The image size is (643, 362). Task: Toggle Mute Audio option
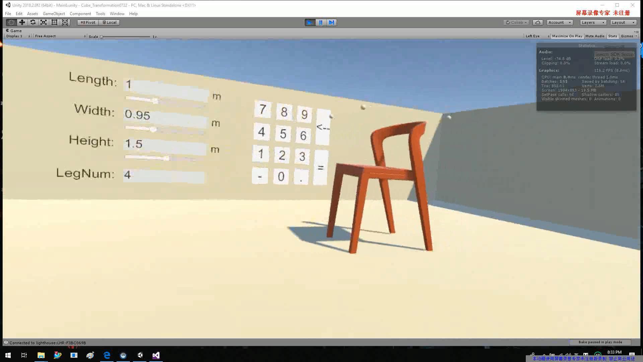(595, 36)
